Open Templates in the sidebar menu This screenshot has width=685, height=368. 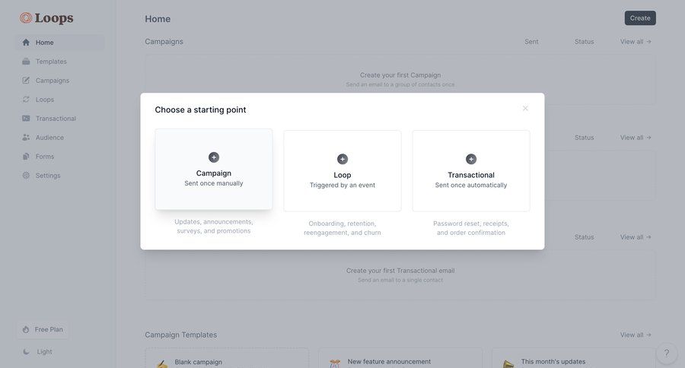click(60, 62)
